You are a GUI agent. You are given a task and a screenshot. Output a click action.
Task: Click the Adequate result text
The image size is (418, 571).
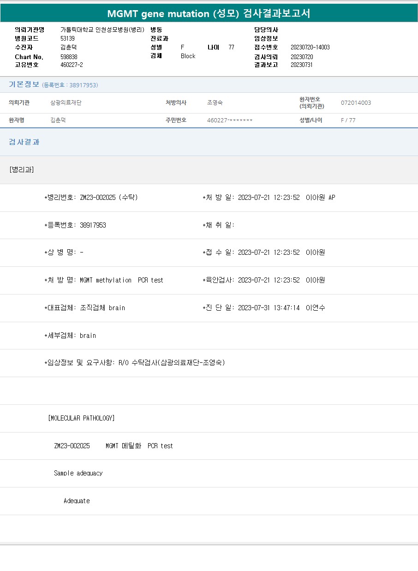[x=77, y=501]
